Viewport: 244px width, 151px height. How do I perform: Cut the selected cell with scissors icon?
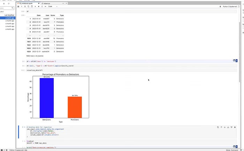[x=25, y=7]
